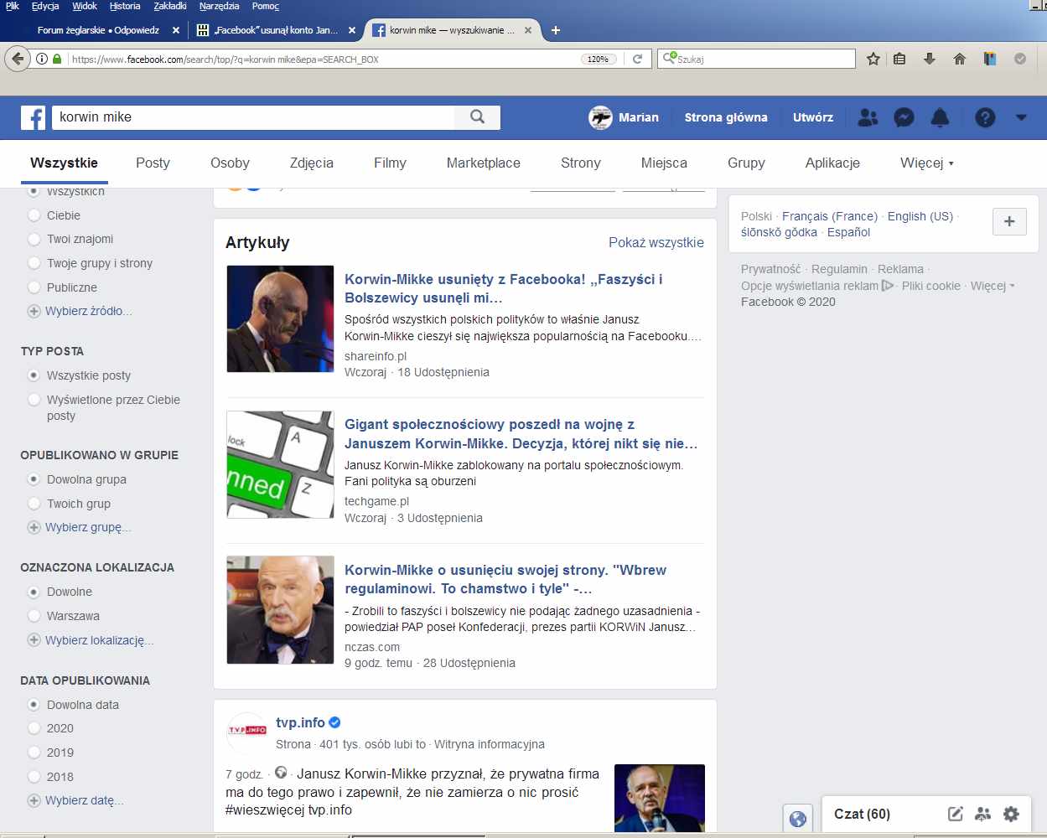Open Marian's profile avatar
This screenshot has height=838, width=1047.
point(600,117)
